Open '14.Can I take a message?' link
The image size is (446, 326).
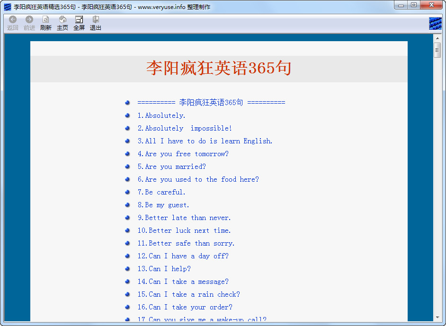[x=183, y=282]
